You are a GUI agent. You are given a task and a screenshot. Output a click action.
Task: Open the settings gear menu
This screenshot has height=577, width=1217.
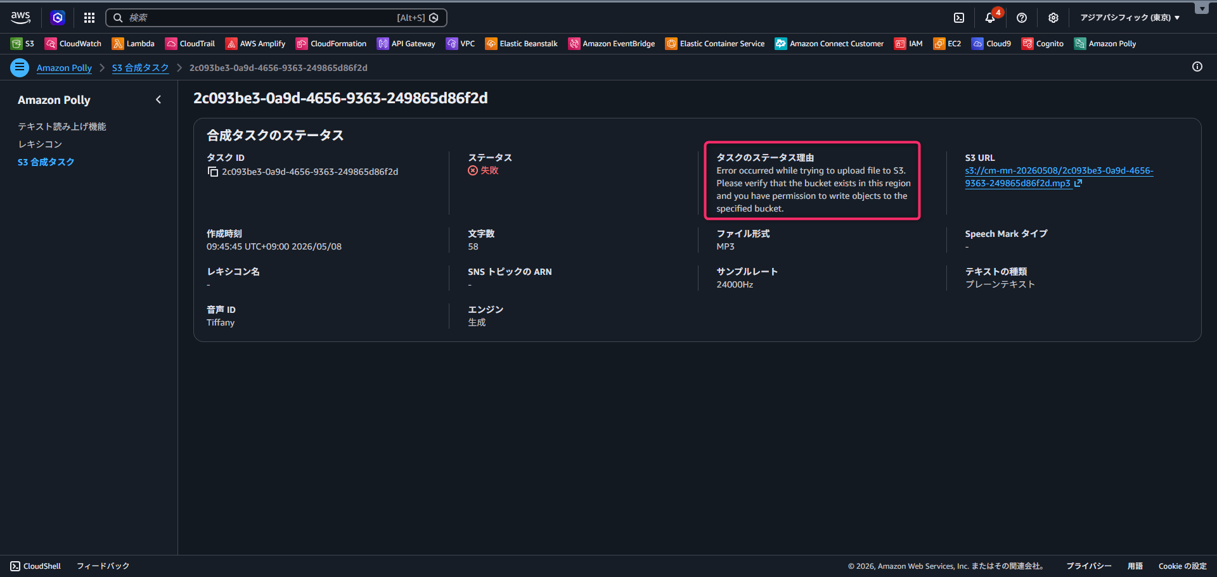click(x=1053, y=18)
